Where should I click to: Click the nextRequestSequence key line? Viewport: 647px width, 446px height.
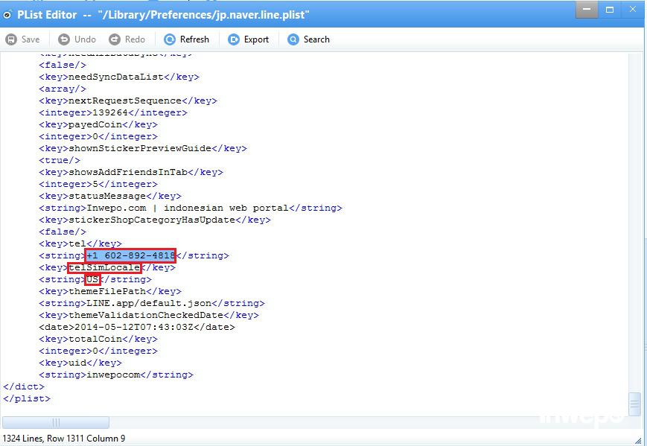pos(128,101)
